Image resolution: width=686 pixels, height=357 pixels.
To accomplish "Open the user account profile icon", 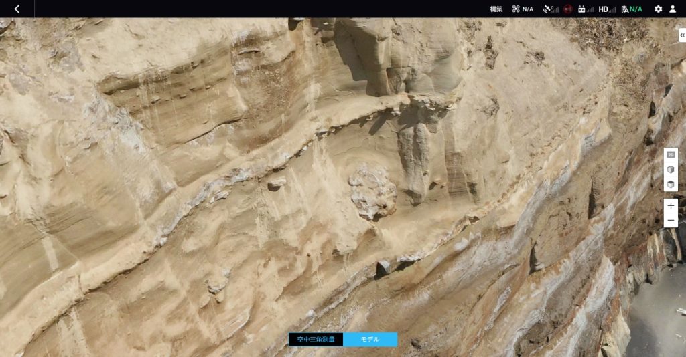I will point(673,9).
